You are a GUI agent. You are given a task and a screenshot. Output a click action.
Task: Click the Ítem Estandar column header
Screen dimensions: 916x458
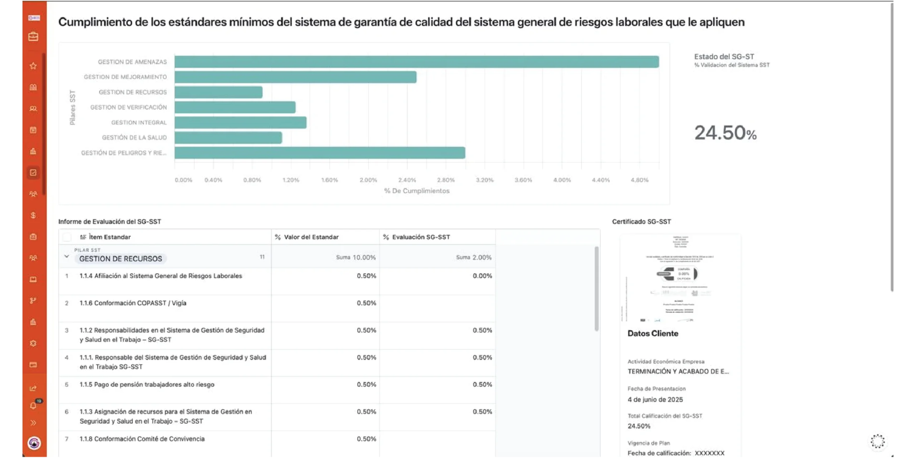109,237
